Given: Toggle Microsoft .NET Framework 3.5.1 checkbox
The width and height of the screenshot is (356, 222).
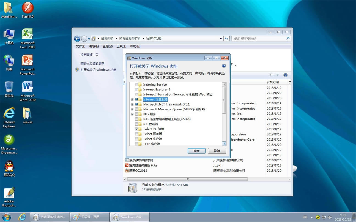Looking at the screenshot, I should tap(137, 104).
